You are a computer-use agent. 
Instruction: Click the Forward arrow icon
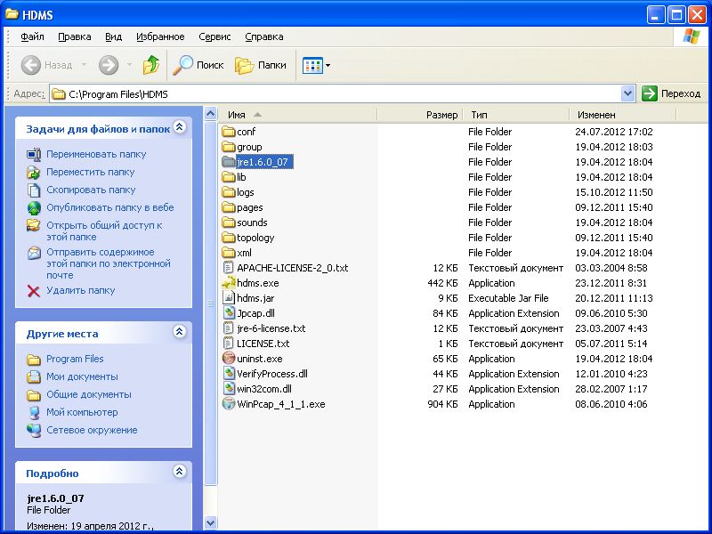(x=109, y=65)
